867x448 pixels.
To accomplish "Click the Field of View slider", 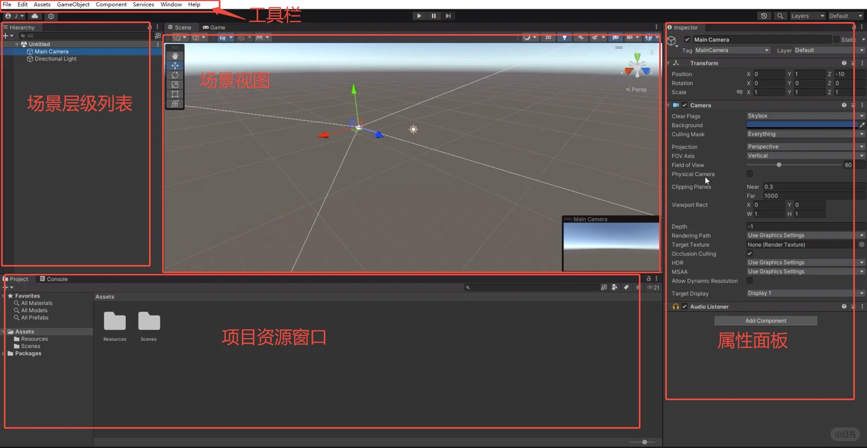I will click(793, 165).
